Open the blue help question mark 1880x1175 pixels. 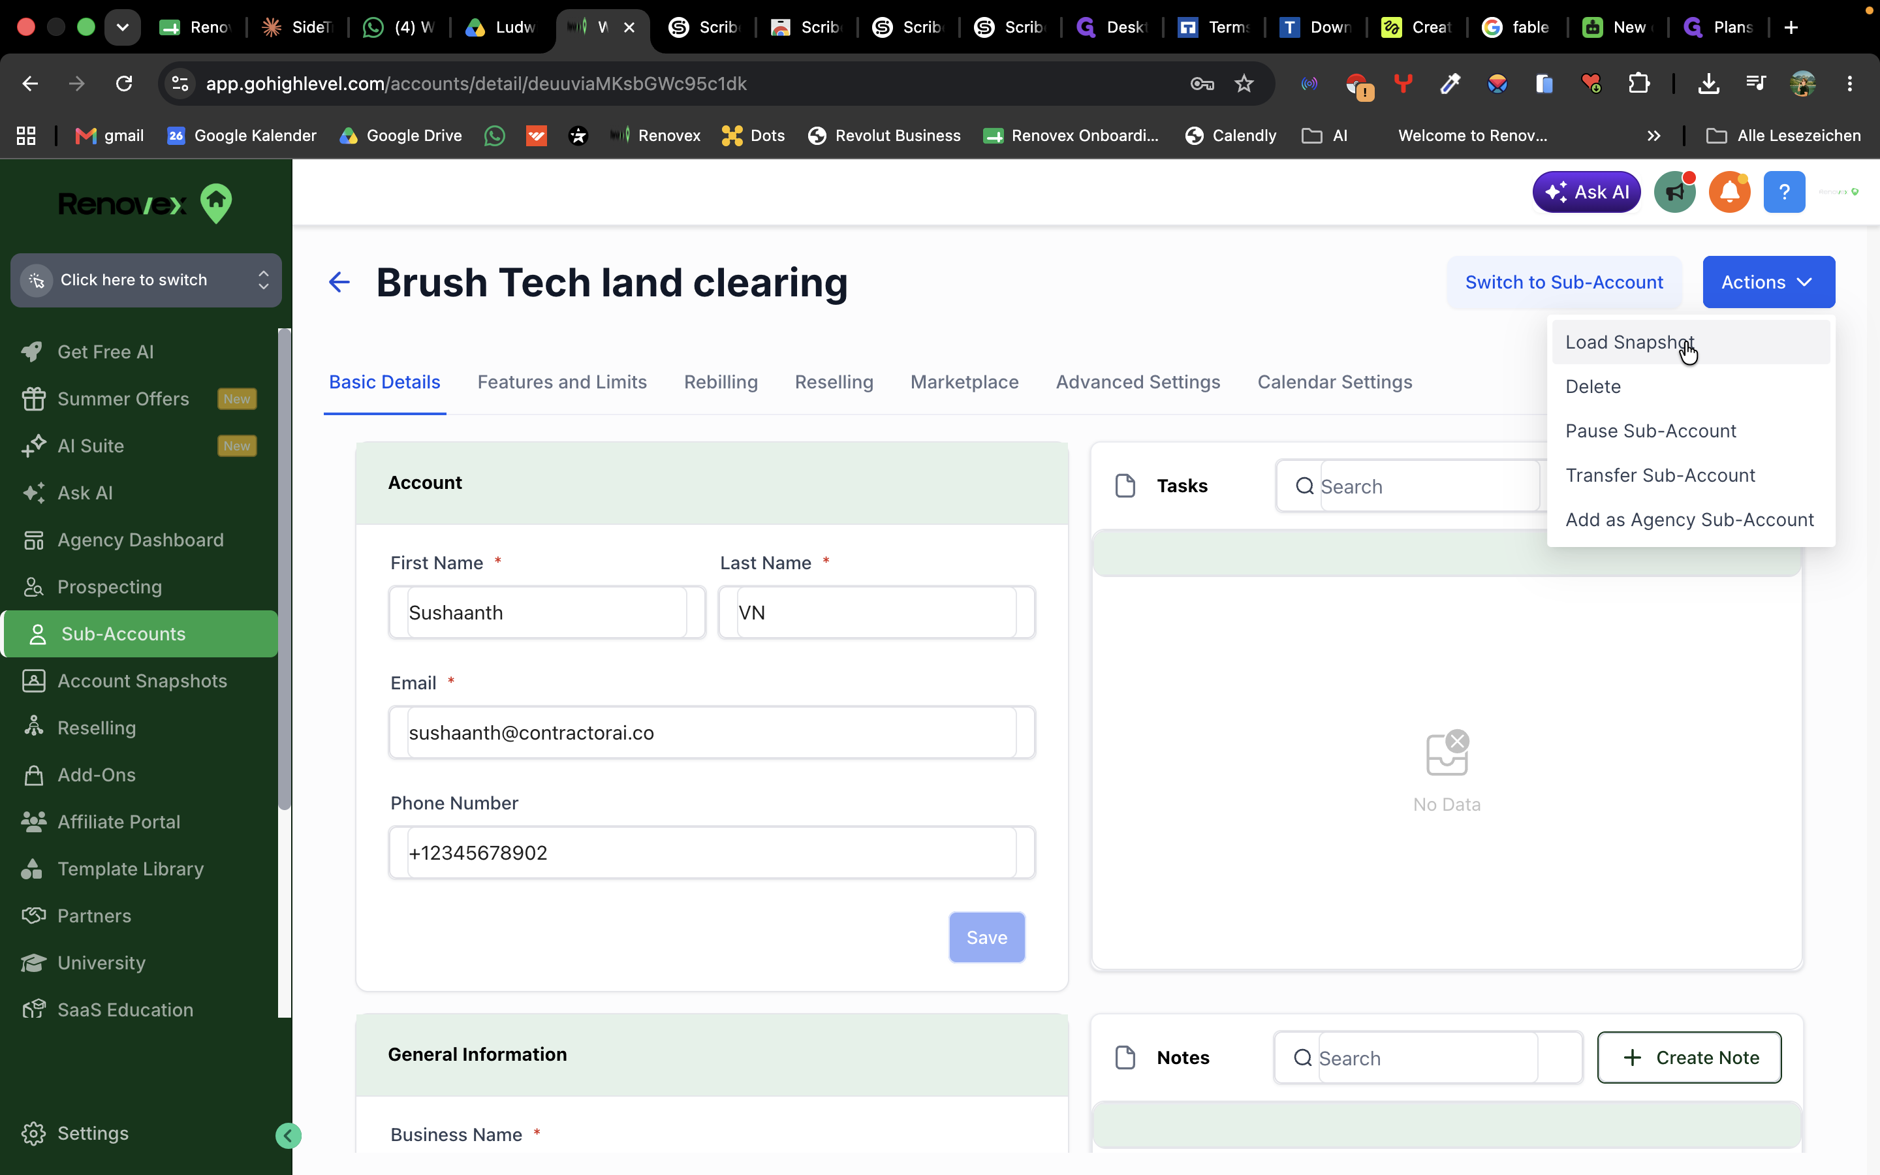[x=1785, y=192]
